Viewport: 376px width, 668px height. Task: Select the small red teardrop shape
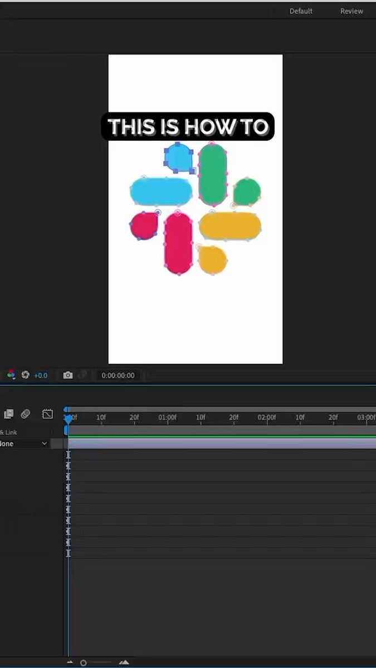144,225
